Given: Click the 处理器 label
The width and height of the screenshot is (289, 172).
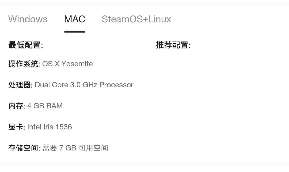Looking at the screenshot, I should [x=20, y=85].
